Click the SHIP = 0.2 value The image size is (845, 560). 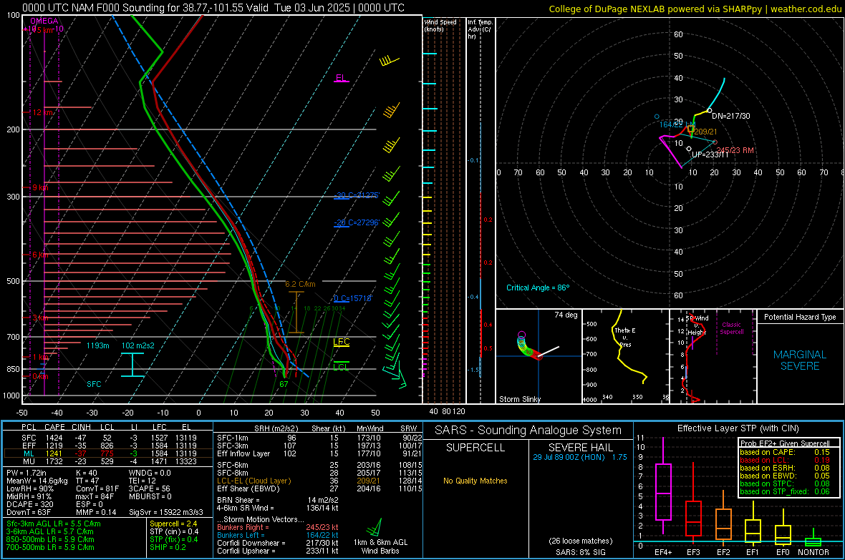168,547
